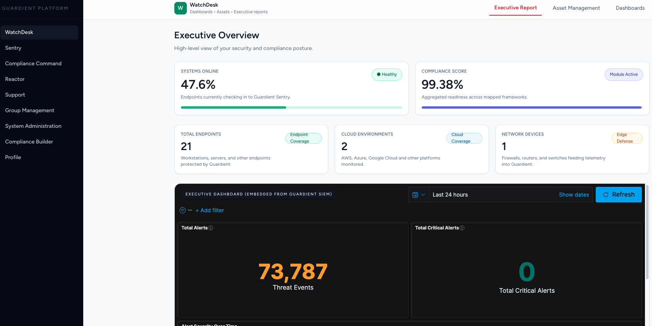Switch to the Executive Report tab

(x=516, y=8)
